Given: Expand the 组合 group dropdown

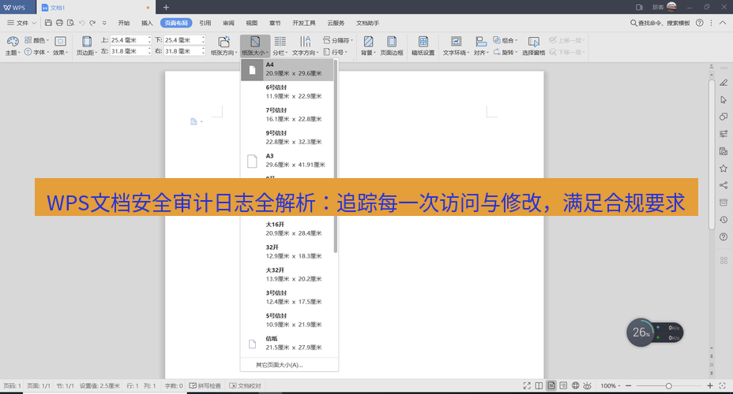Looking at the screenshot, I should pos(516,40).
